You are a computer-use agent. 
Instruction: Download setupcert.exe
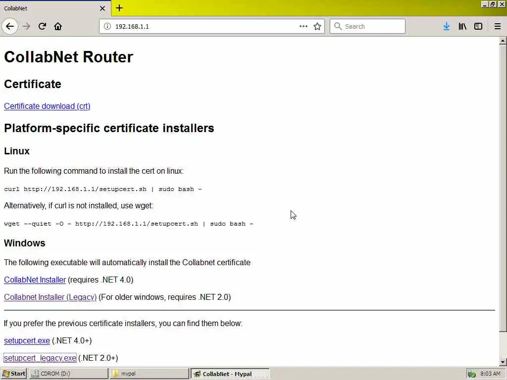pos(27,340)
